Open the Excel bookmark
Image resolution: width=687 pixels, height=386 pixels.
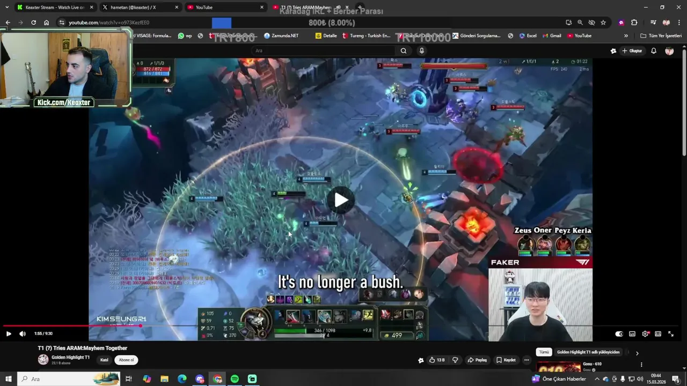coord(528,36)
